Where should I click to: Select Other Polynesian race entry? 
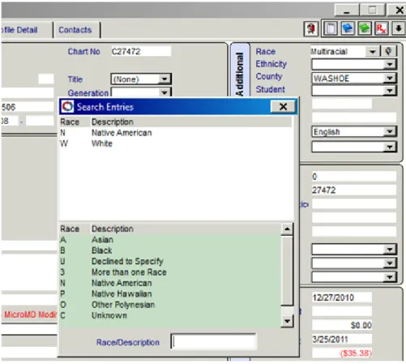click(x=170, y=305)
